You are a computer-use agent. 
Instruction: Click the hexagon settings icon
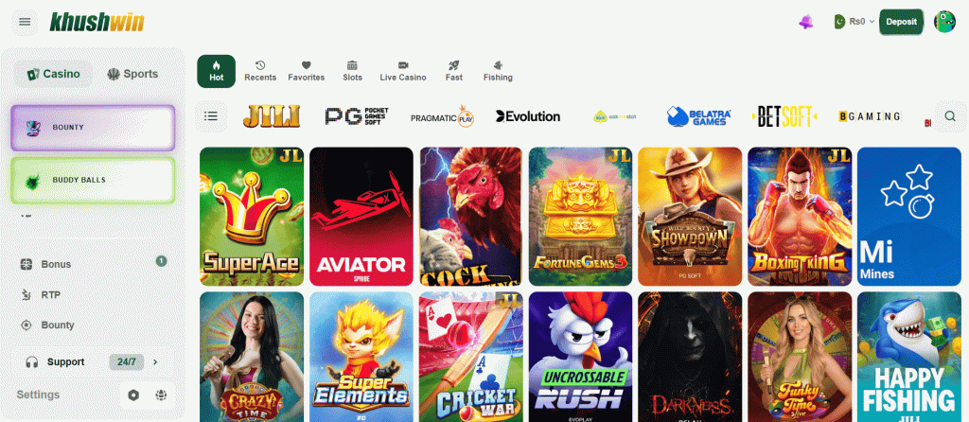point(133,396)
